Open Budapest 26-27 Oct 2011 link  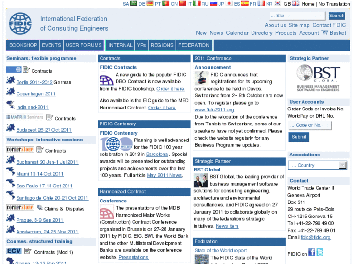click(x=44, y=130)
